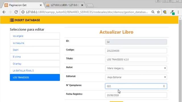The image size is (182, 102).
Task: Click the Chrome user profile icon
Action: click(x=158, y=1)
